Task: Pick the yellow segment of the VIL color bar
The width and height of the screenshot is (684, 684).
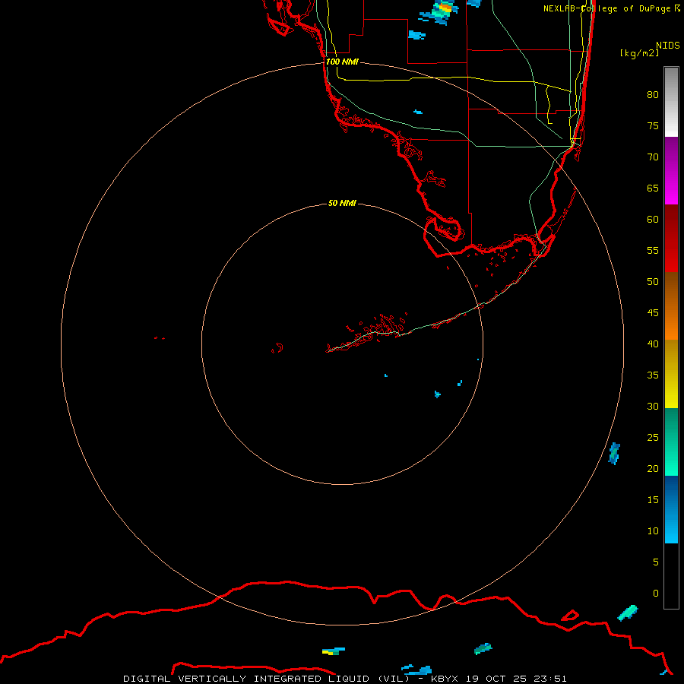Action: 671,374
